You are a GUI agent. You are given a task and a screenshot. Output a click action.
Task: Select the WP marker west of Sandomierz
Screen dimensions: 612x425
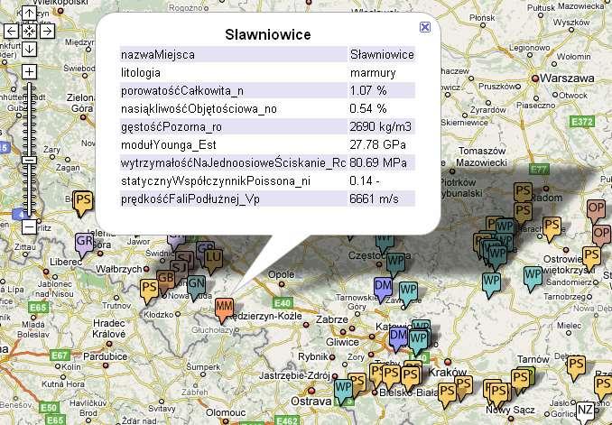coord(533,278)
